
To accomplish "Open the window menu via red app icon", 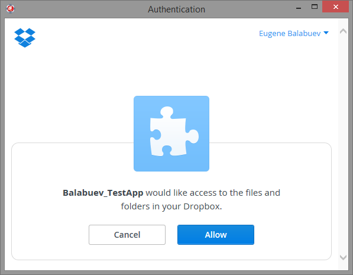I will (11, 9).
